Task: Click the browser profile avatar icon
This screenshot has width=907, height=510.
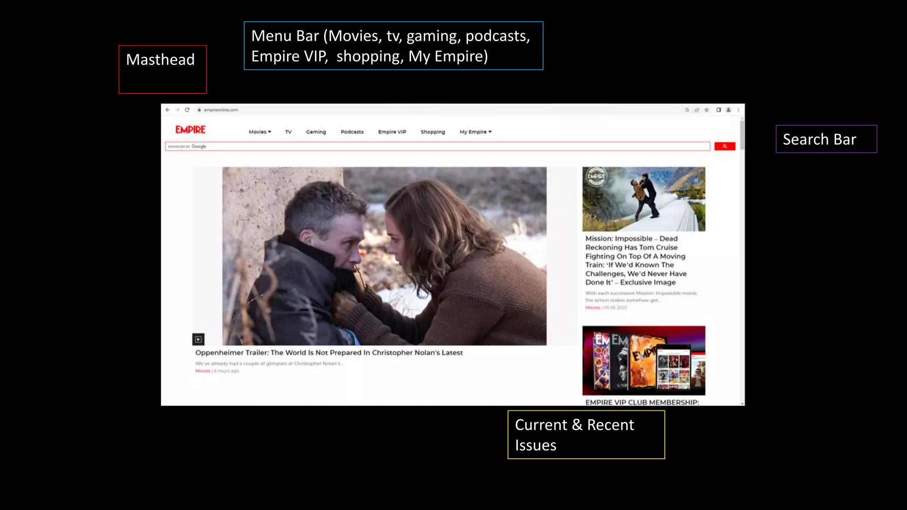Action: (x=729, y=110)
